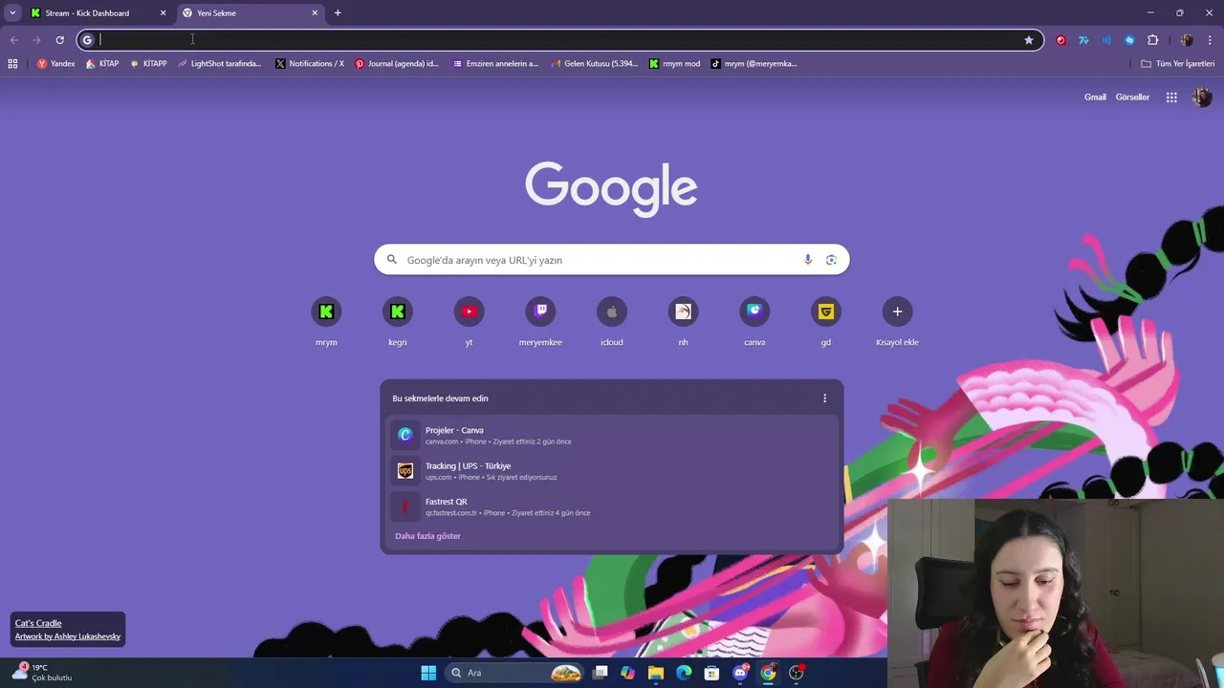Open Chrome's three-dot menu
This screenshot has width=1224, height=688.
(x=1211, y=40)
